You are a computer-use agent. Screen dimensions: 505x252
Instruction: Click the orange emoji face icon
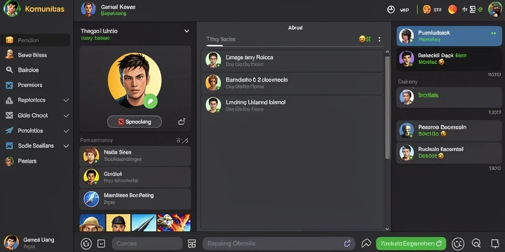tap(427, 10)
